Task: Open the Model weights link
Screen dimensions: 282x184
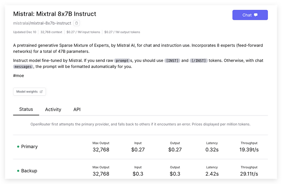Action: tap(30, 91)
